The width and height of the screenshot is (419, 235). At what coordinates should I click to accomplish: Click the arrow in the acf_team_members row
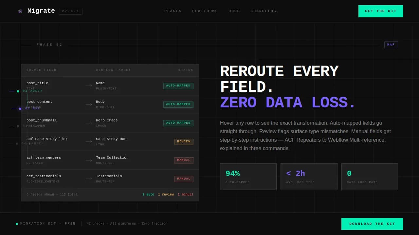[x=89, y=160]
